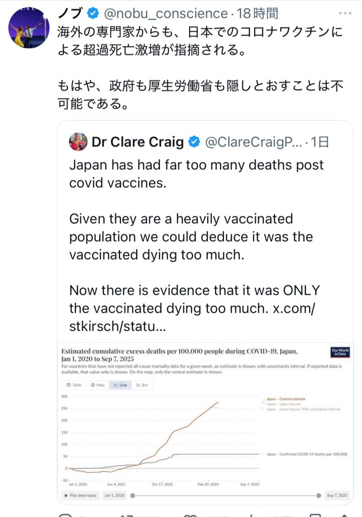
Task: Click the timeline slider's right handle
Action: [319, 496]
